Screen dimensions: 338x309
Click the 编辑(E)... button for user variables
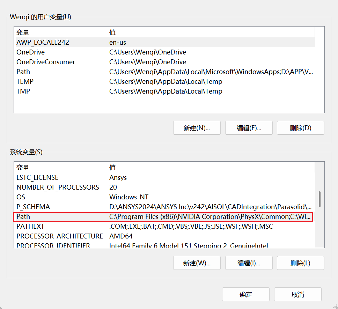(x=249, y=128)
